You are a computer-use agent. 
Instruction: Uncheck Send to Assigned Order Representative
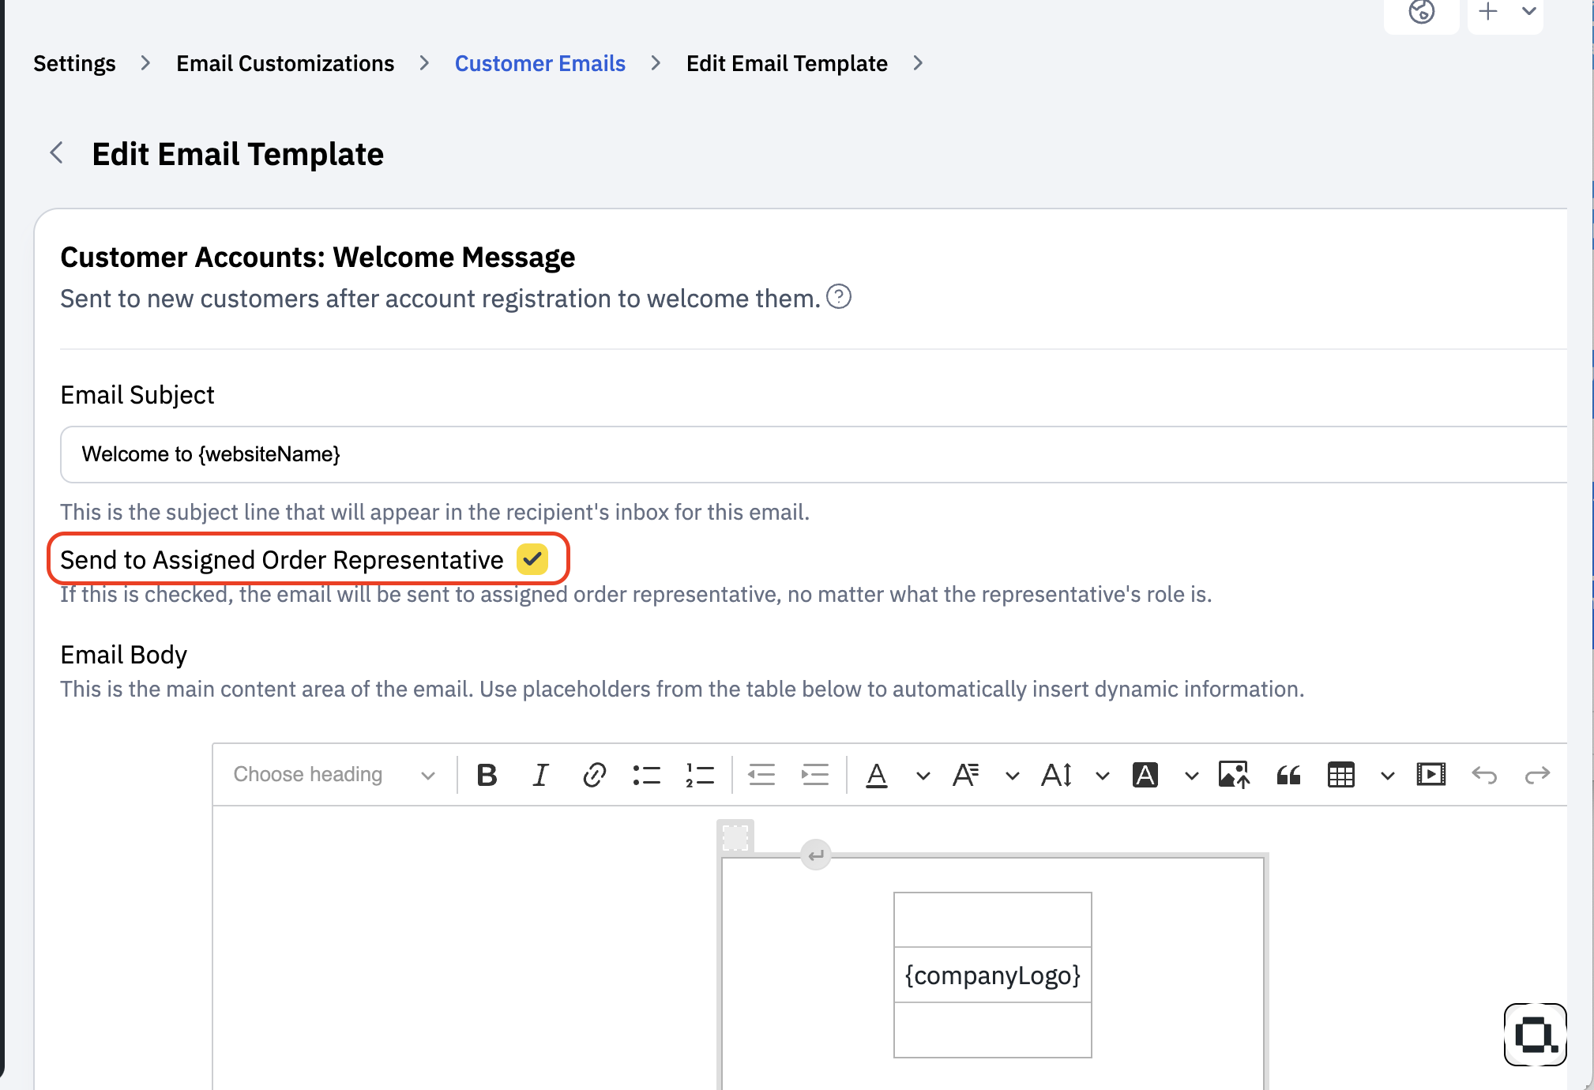[532, 559]
